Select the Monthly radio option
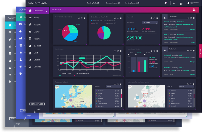The width and height of the screenshot is (202, 133). tap(145, 54)
